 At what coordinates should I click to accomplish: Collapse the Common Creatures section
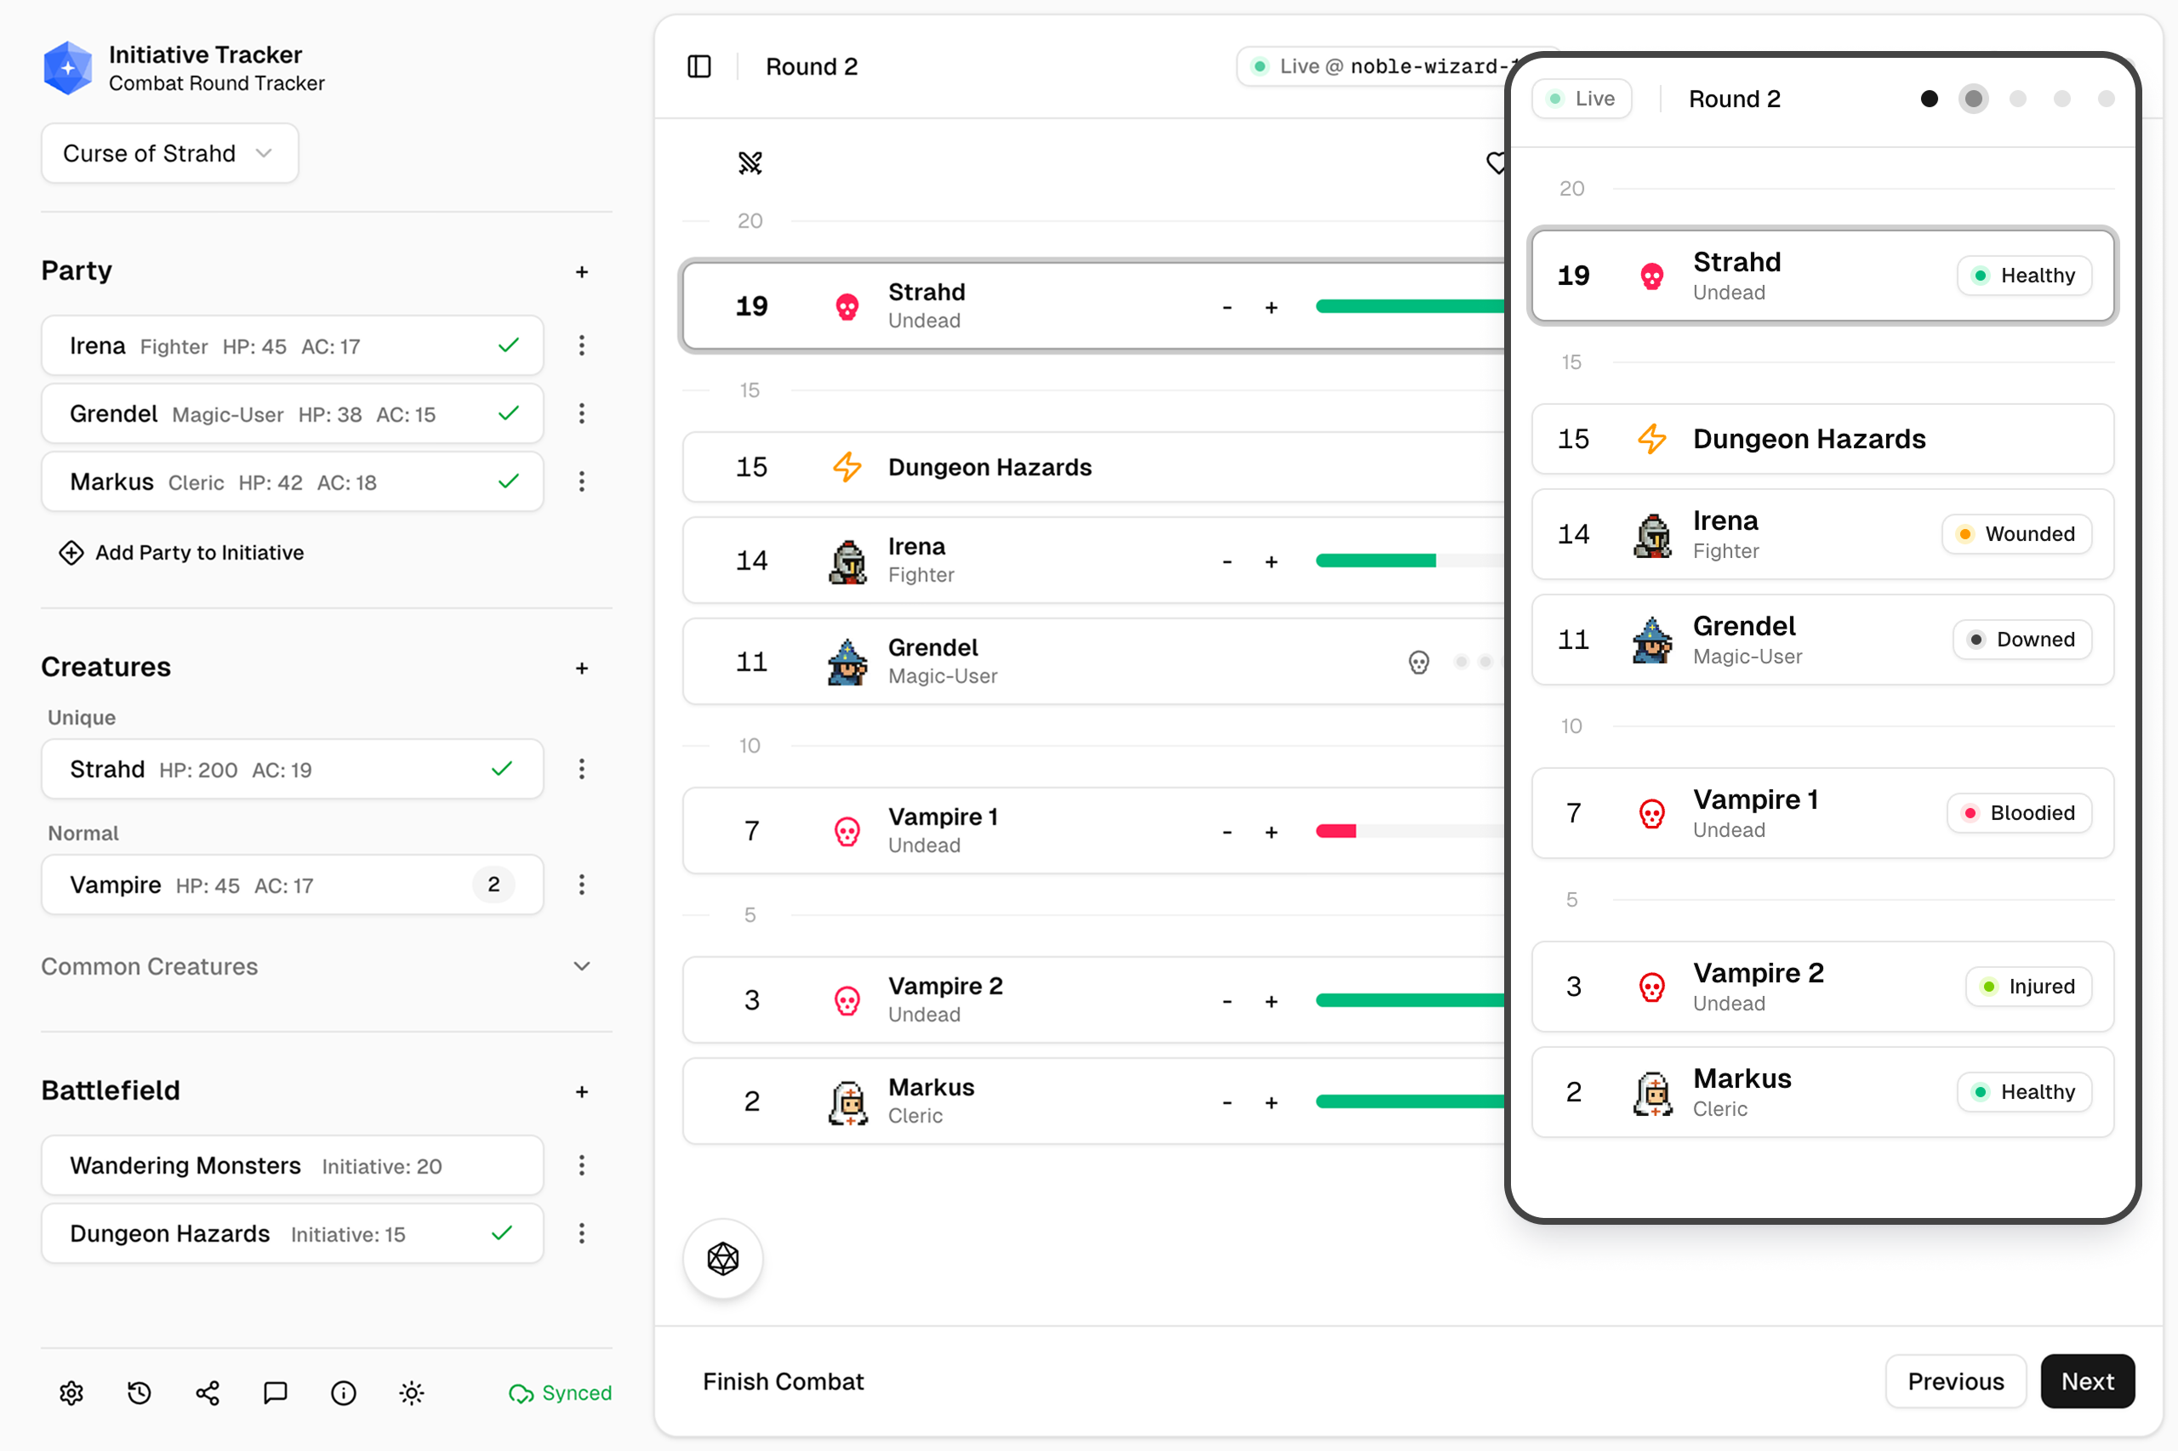(582, 965)
